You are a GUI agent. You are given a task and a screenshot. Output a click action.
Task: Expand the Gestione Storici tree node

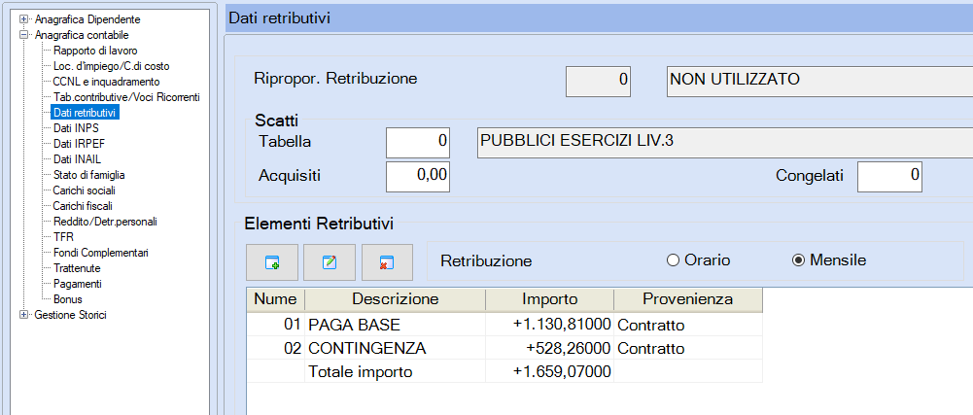[24, 315]
